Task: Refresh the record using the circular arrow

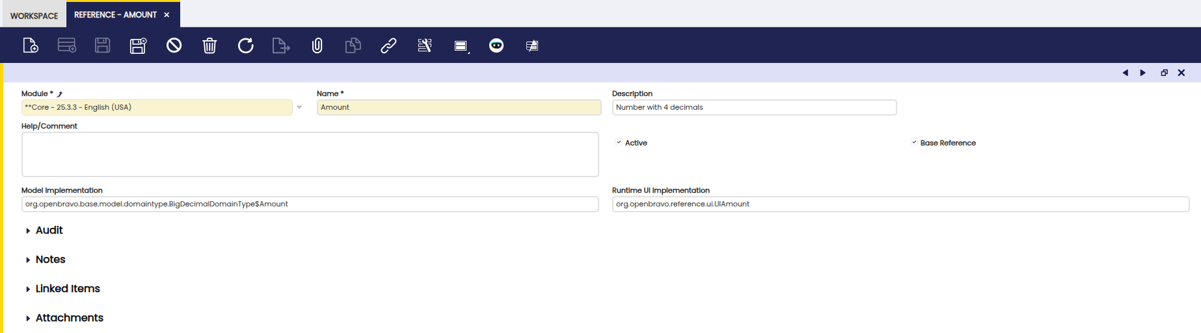Action: 245,45
